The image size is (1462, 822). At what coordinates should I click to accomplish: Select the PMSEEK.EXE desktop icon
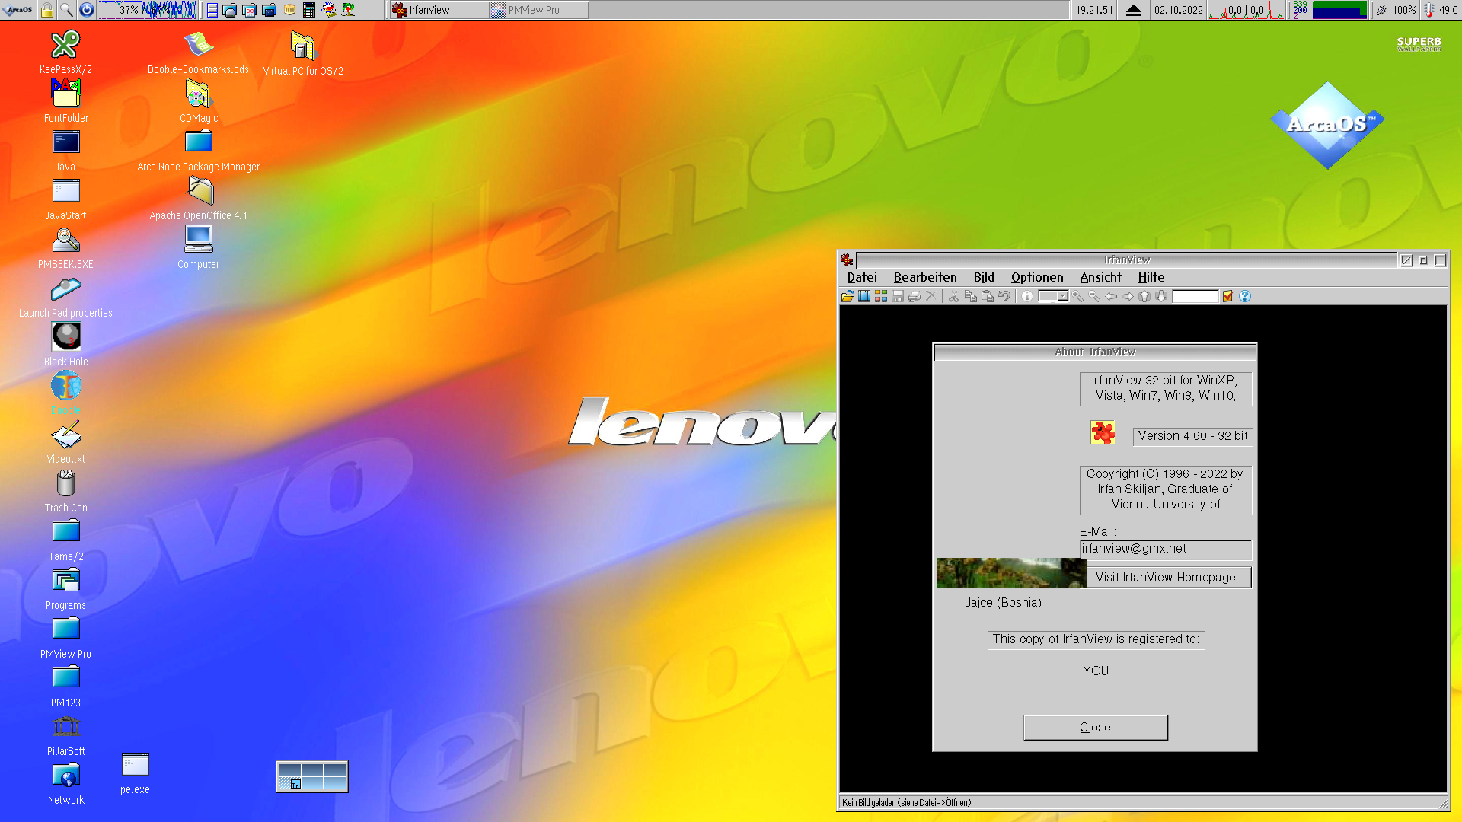tap(65, 247)
